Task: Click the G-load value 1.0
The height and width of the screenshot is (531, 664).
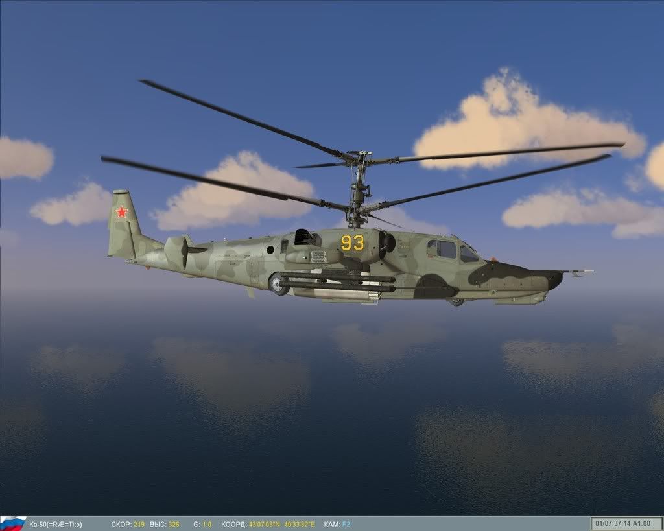Action: [207, 525]
